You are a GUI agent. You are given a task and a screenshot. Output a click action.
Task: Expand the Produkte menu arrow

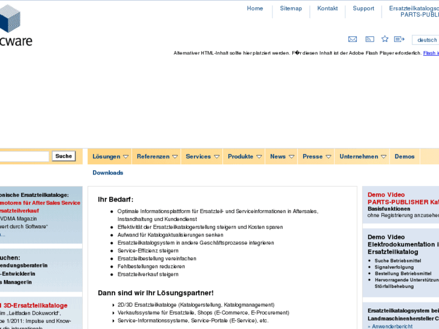[x=259, y=157]
